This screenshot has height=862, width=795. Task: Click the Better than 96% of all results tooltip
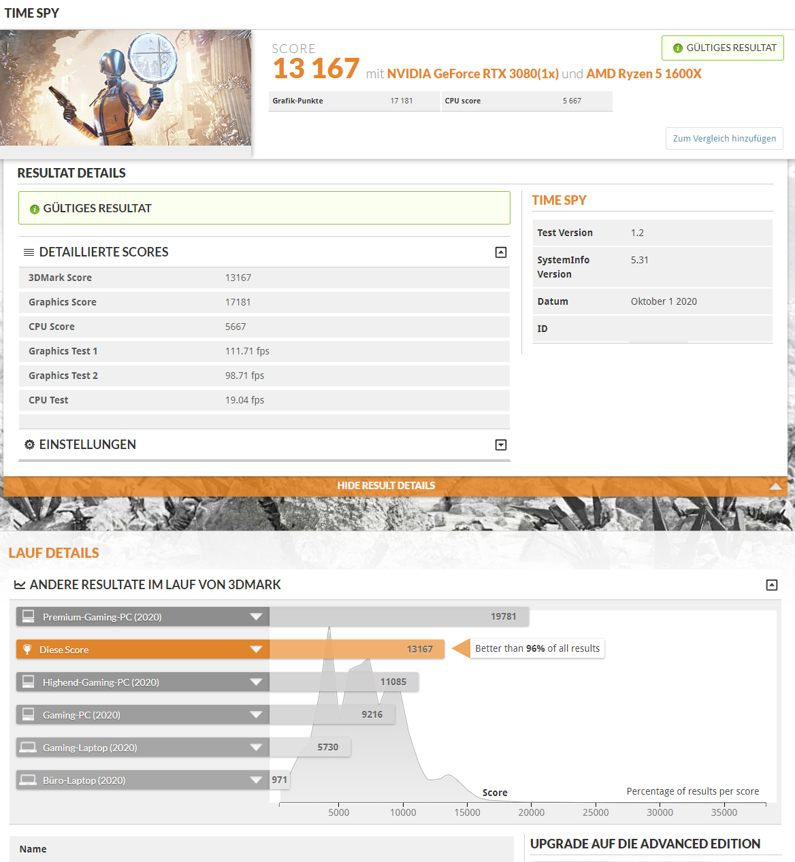tap(538, 648)
